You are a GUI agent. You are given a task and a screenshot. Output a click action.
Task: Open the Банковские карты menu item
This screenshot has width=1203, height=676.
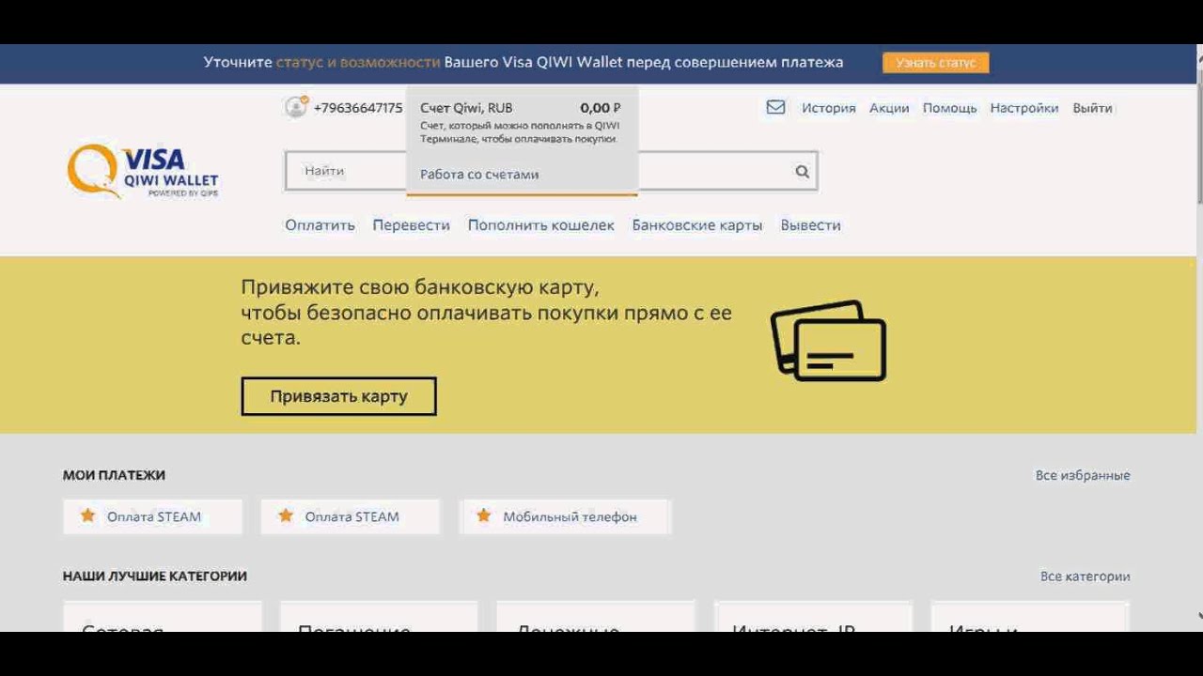[697, 225]
